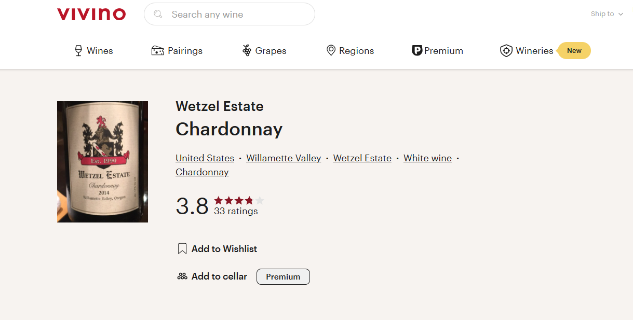Click the wine glass icon
The height and width of the screenshot is (320, 633).
78,51
